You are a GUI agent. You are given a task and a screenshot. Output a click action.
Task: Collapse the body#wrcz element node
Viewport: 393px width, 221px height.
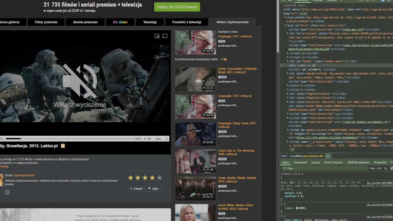click(x=285, y=25)
